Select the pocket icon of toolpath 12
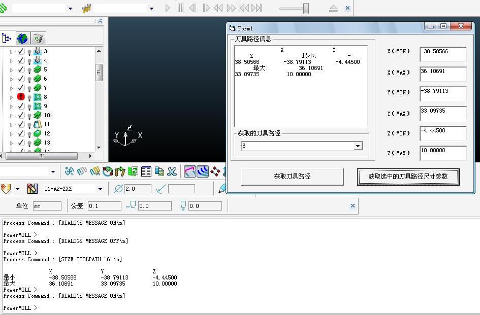The image size is (480, 315). [x=38, y=133]
